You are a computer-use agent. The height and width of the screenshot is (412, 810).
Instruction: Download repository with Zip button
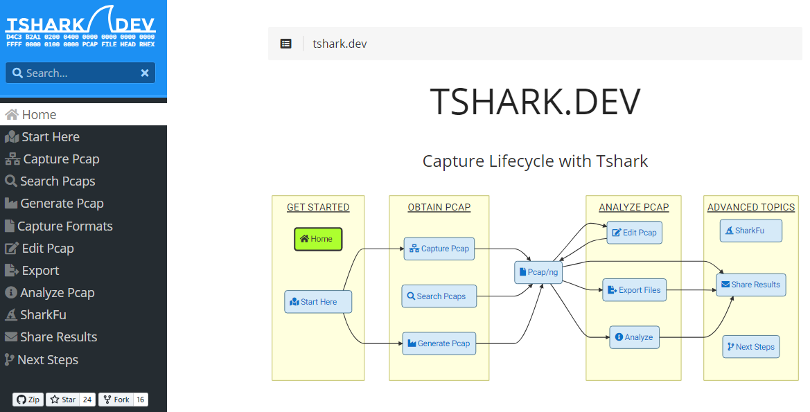click(28, 400)
